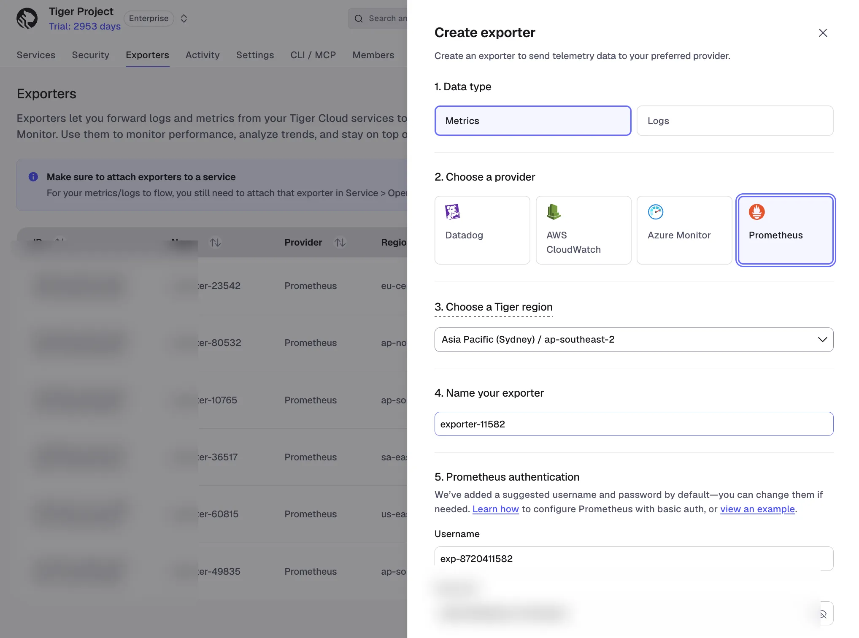Click Prometheus in the er-49835 row

click(x=311, y=572)
